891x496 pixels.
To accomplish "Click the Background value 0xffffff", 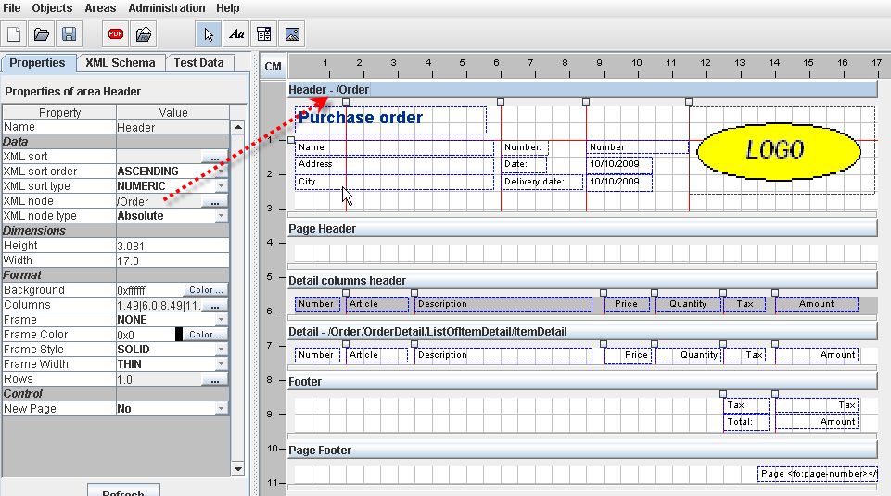I will click(x=149, y=290).
